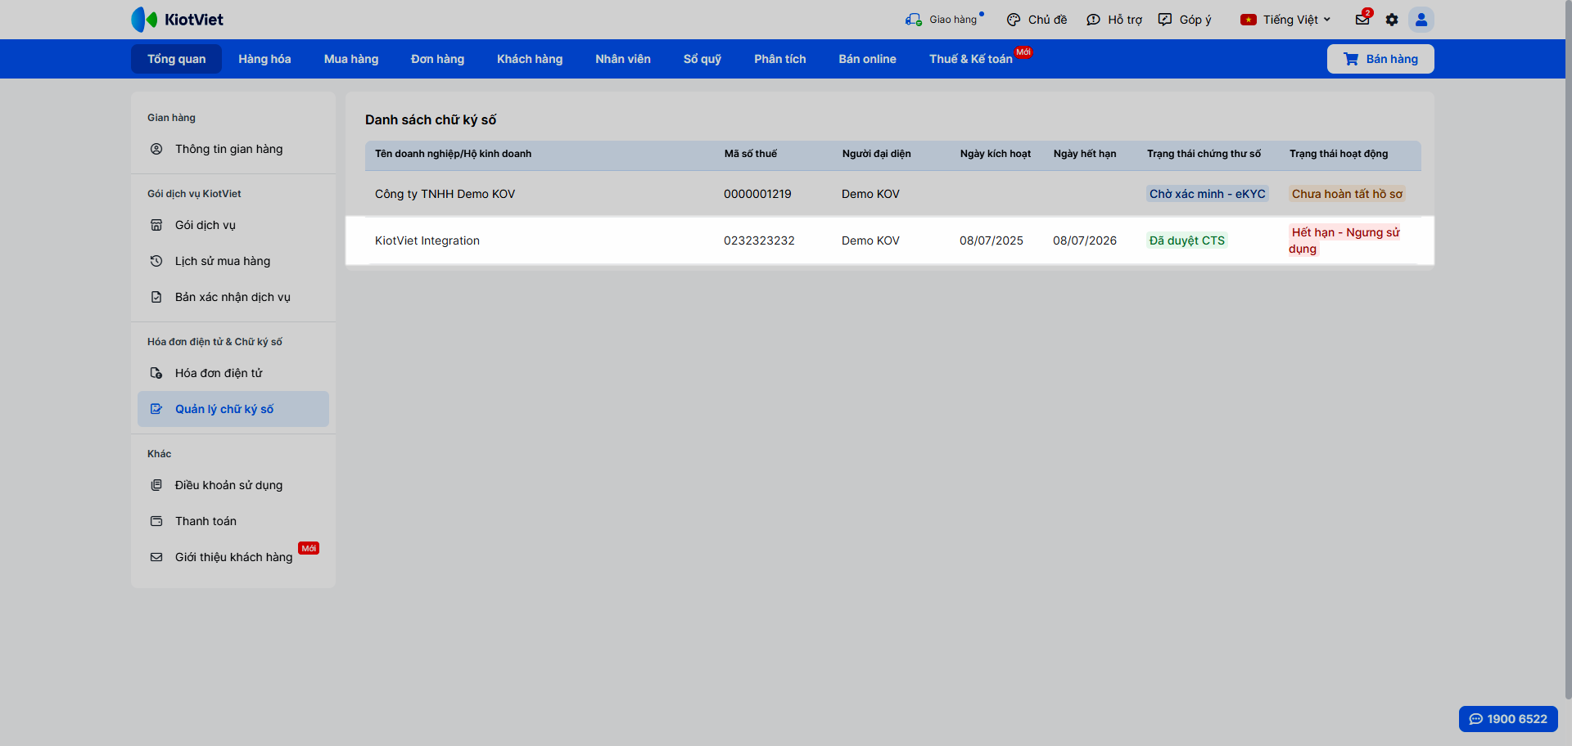The width and height of the screenshot is (1572, 746).
Task: Open the Phân tích menu
Action: pos(780,59)
